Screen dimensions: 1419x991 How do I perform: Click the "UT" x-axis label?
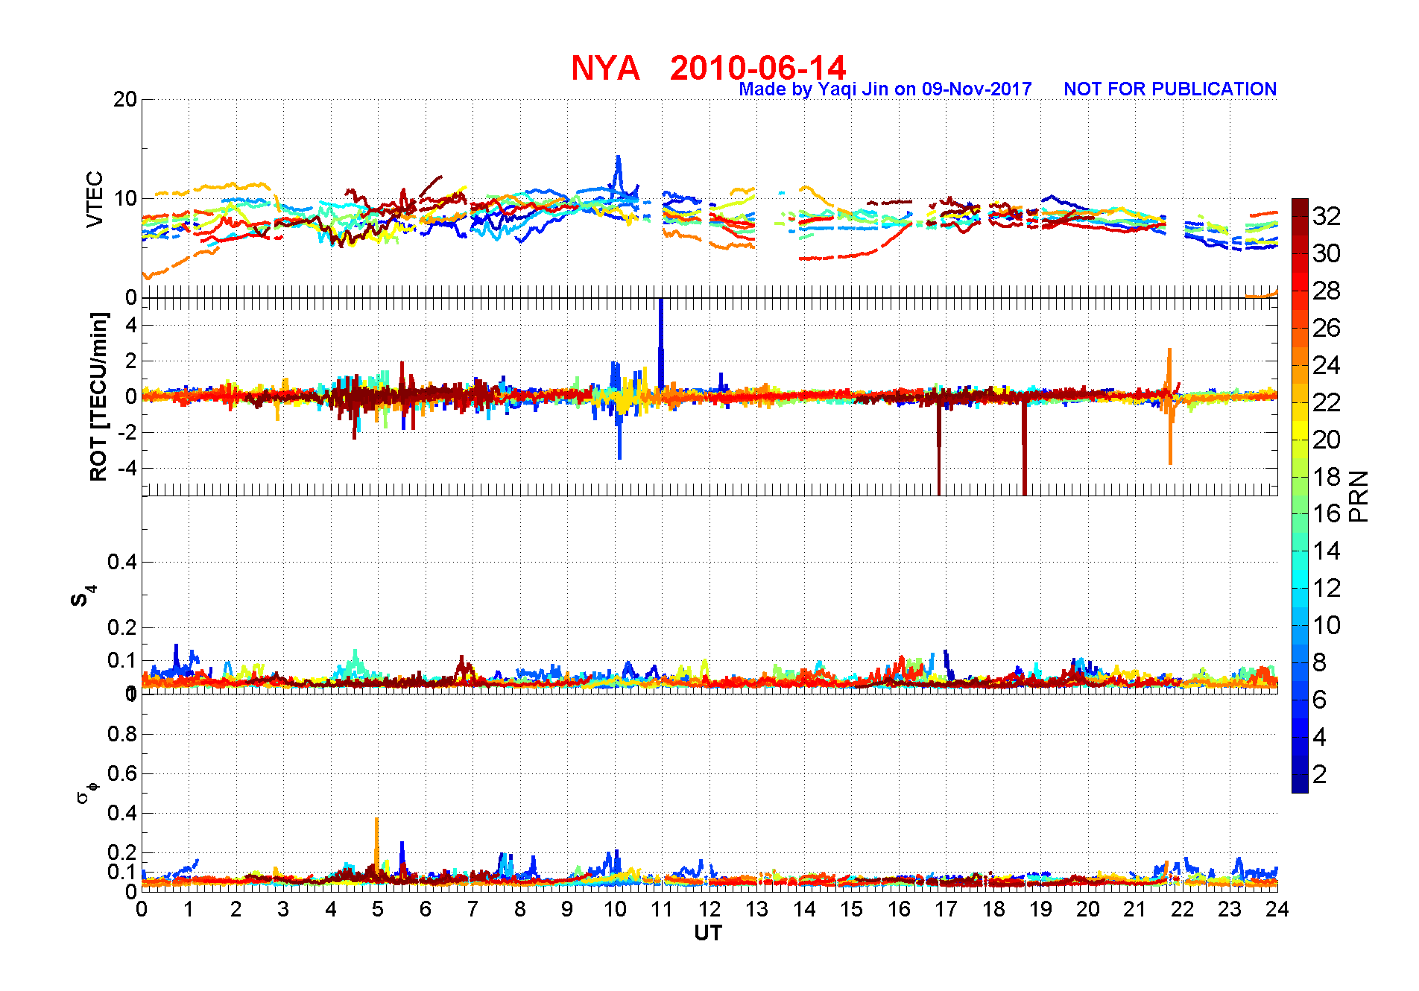pos(708,933)
